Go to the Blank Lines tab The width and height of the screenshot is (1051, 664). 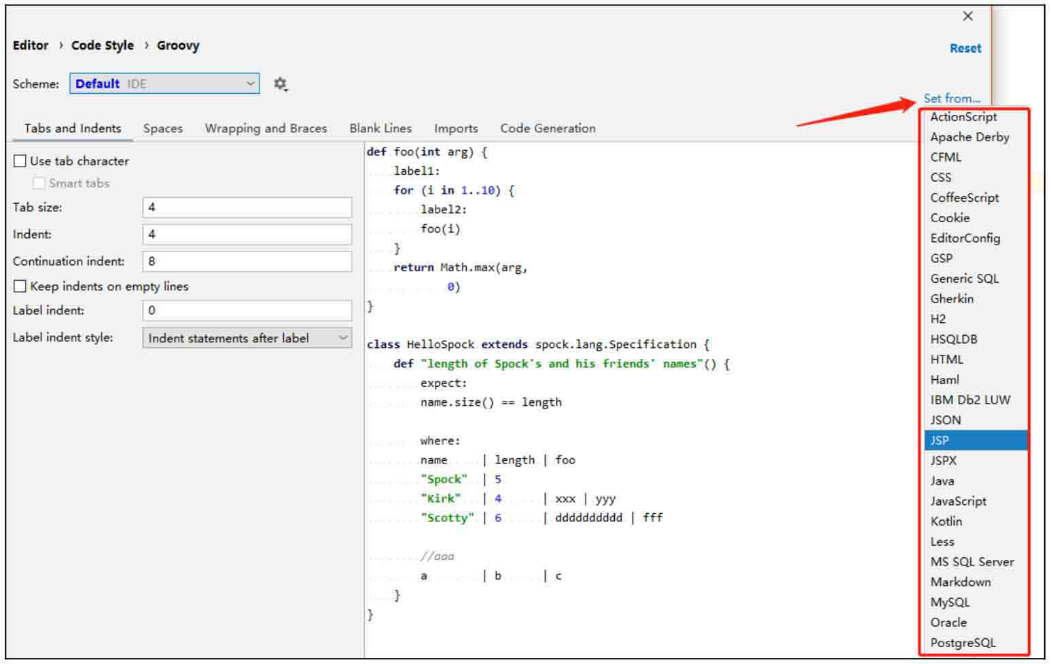(x=380, y=128)
